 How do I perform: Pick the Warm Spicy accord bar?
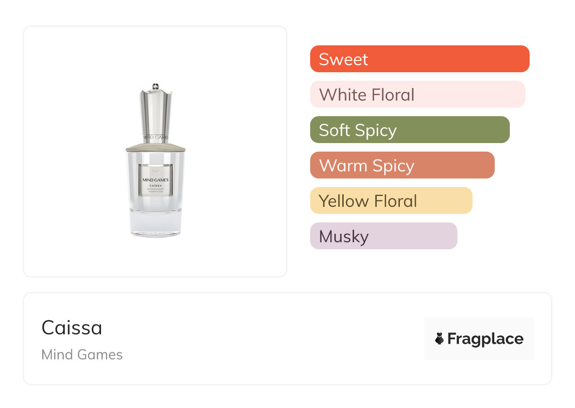(x=402, y=165)
